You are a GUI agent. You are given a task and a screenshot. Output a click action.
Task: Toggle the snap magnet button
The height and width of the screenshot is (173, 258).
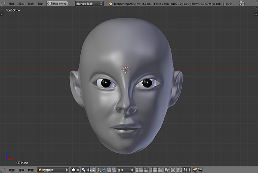(x=180, y=170)
